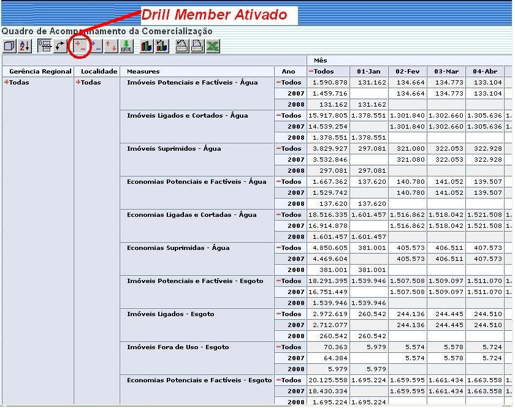Open the OLAP cube navigator icon

(x=9, y=46)
